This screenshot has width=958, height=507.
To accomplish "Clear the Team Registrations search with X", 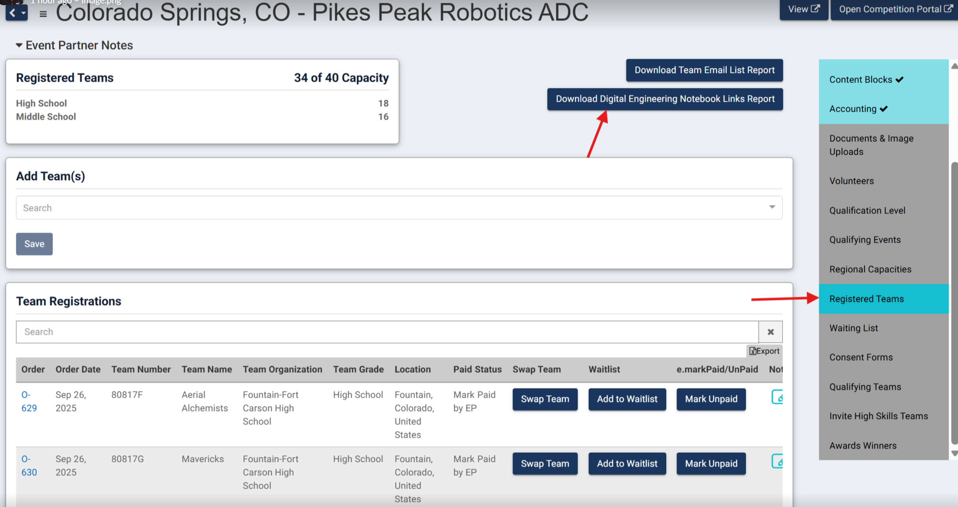I will pyautogui.click(x=770, y=332).
